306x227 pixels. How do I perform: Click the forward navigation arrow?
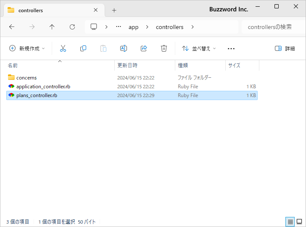32,27
